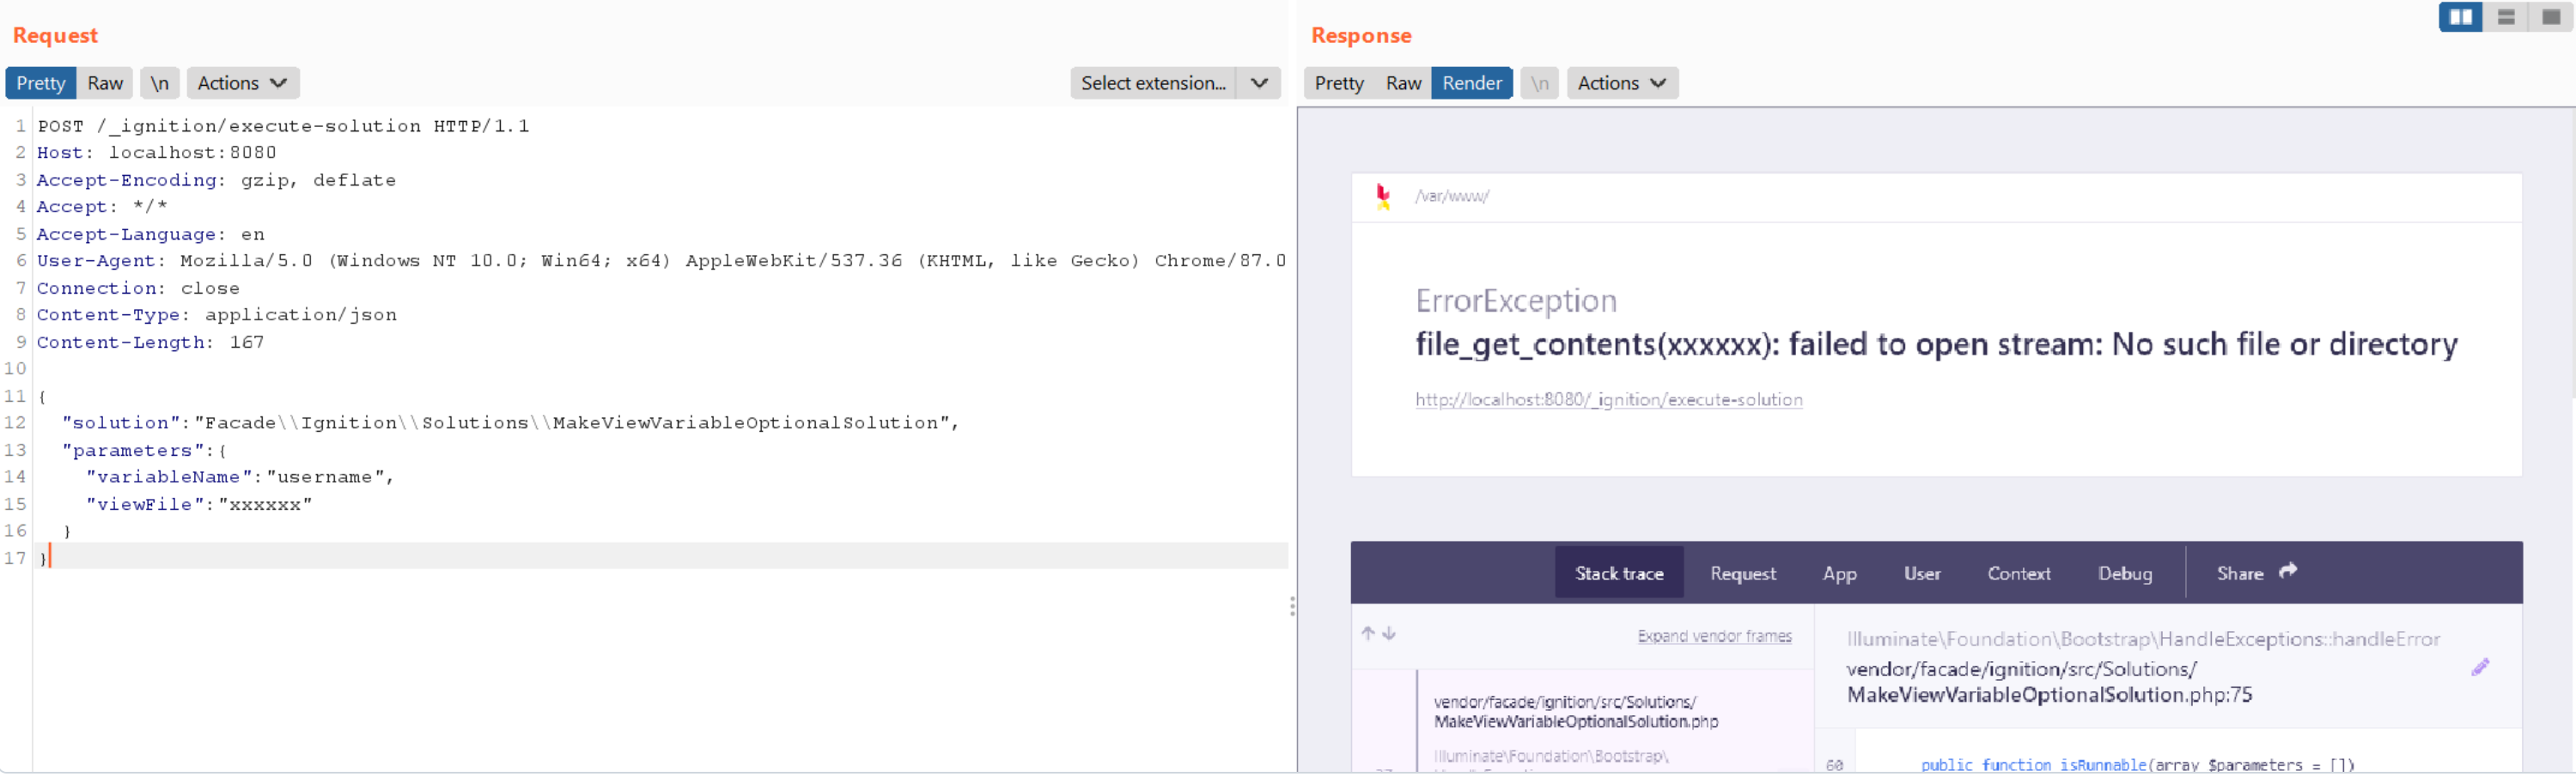The image size is (2576, 783).
Task: Open the Debug tab in Ignition
Action: click(x=2125, y=573)
